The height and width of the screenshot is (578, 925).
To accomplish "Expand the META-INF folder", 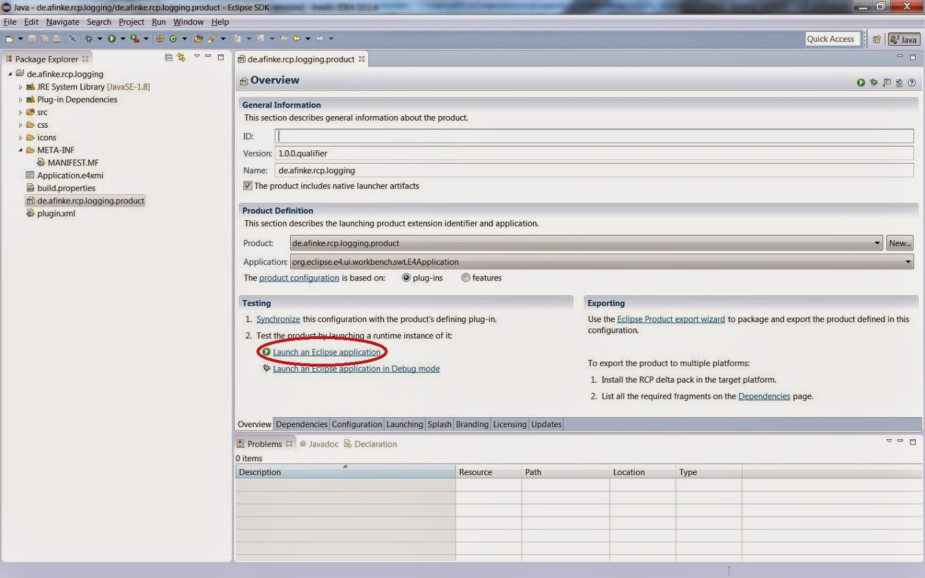I will click(21, 150).
